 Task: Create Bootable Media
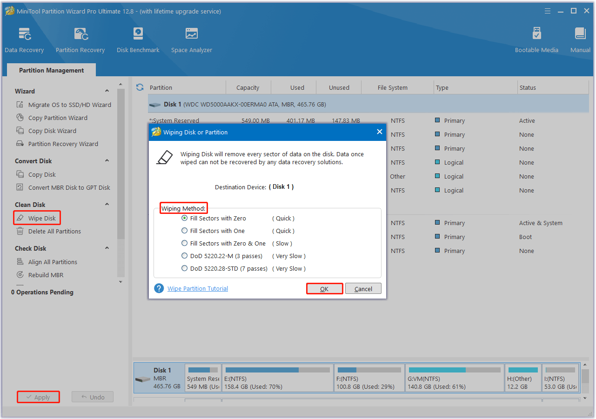click(536, 40)
